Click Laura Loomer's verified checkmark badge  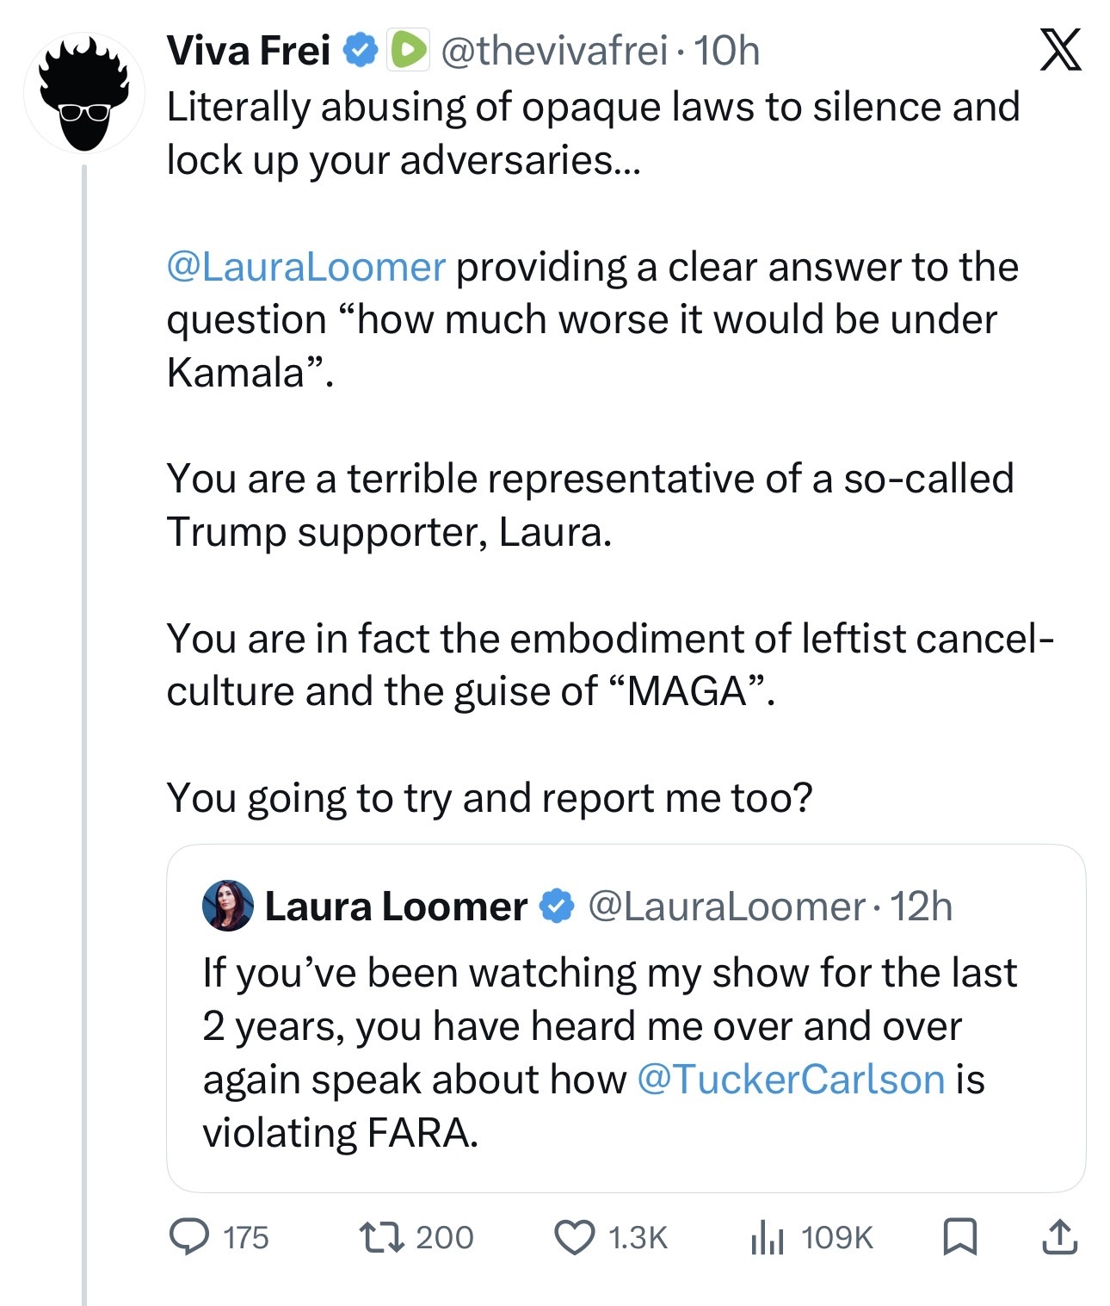(x=557, y=906)
